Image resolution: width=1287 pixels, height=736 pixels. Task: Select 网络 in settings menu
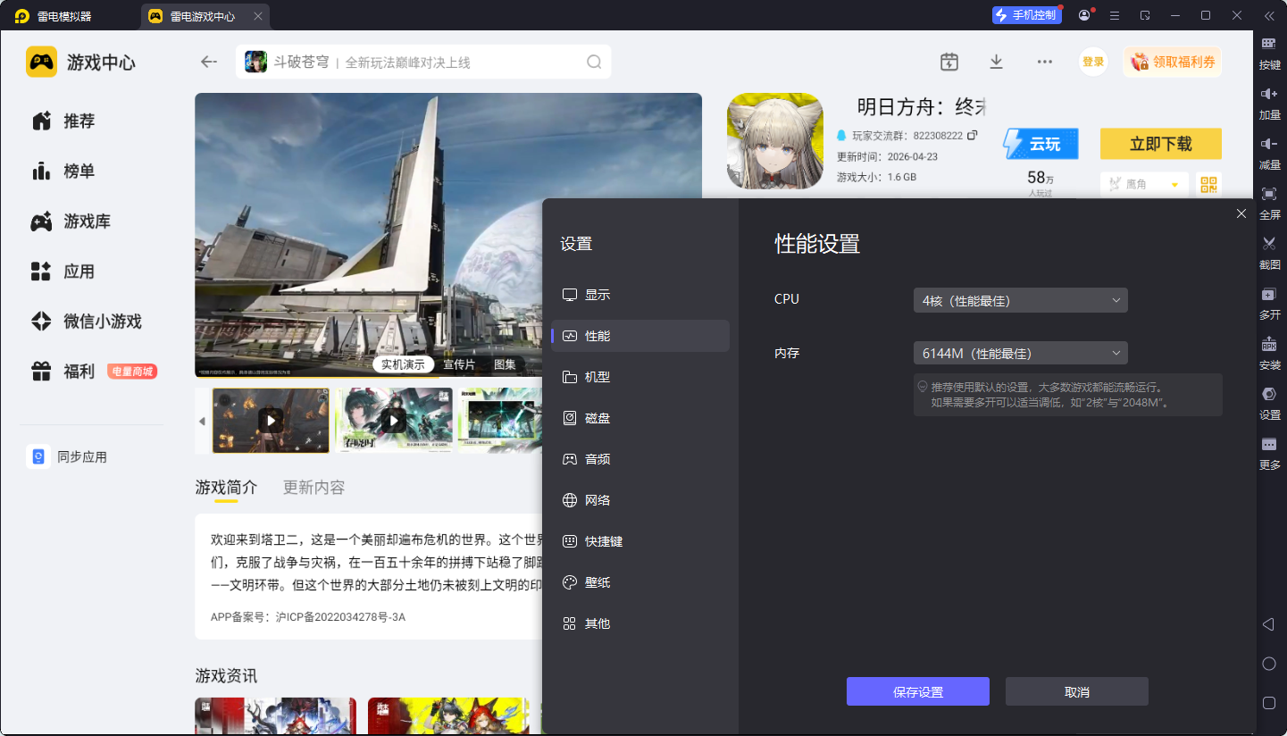pyautogui.click(x=640, y=500)
